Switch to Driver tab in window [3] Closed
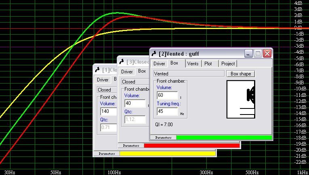 tap(127, 72)
